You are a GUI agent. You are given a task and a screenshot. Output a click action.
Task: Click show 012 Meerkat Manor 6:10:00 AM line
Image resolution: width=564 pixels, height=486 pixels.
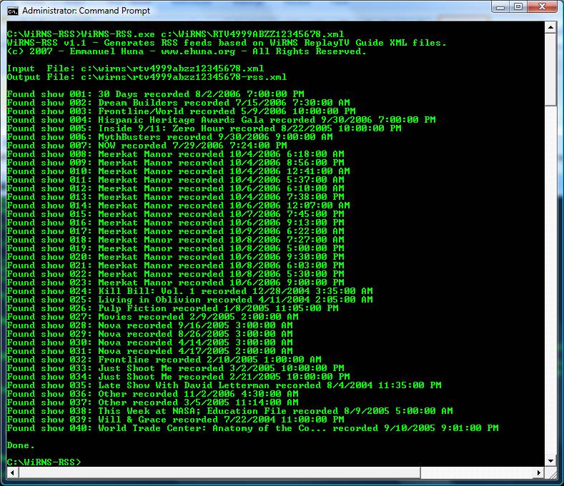click(x=176, y=188)
